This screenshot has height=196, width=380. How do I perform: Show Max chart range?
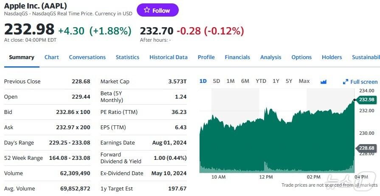click(304, 81)
